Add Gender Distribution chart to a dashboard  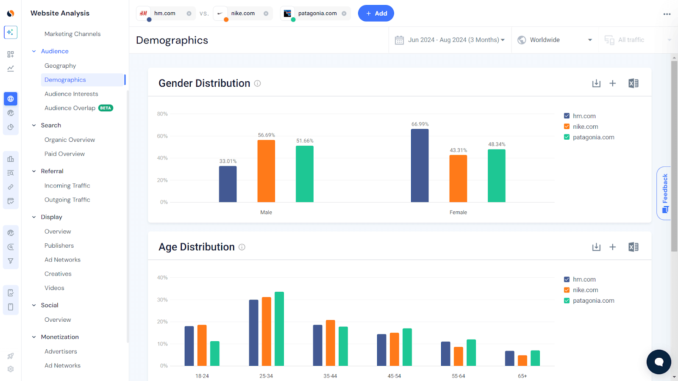click(x=613, y=83)
